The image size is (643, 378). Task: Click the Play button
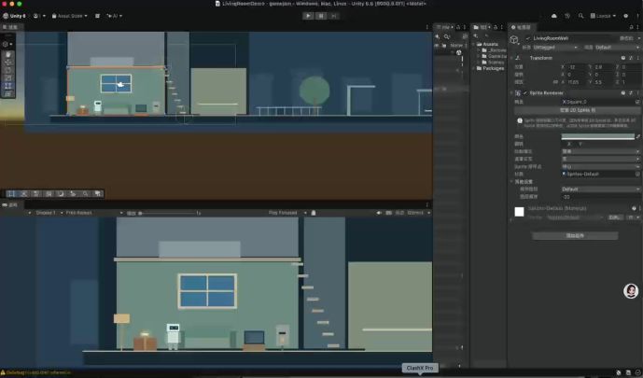[x=308, y=16]
